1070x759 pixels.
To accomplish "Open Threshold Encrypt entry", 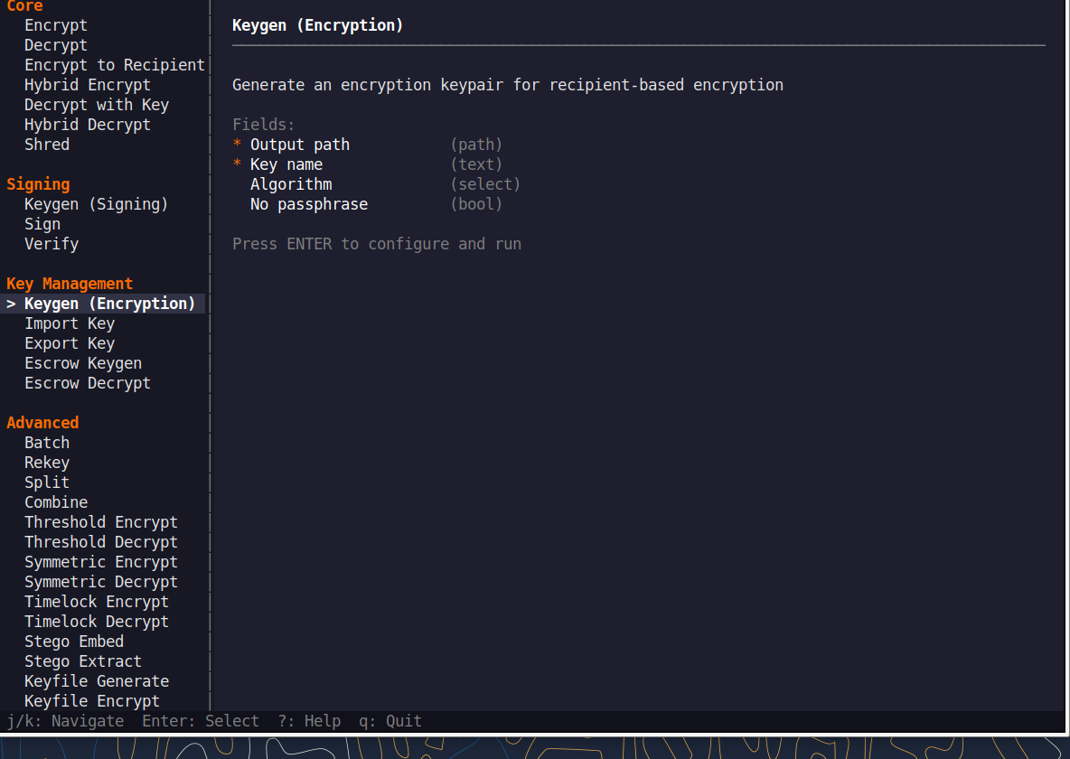I will (101, 522).
